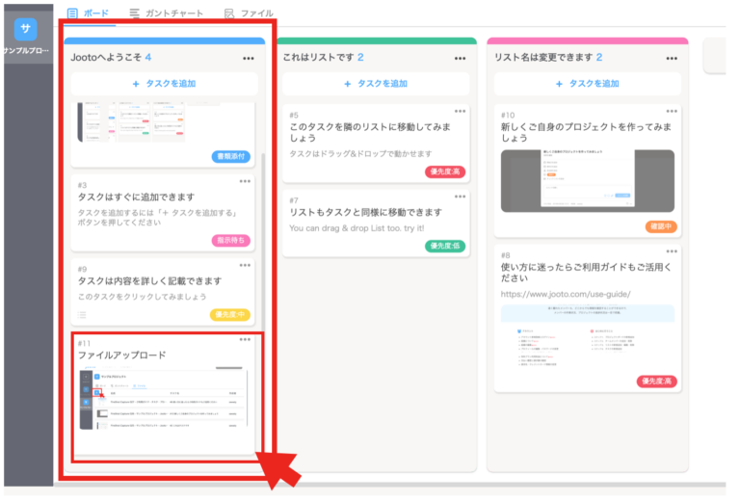The height and width of the screenshot is (501, 740).
Task: Add a task to リスト名は変更できます list
Action: tap(588, 84)
